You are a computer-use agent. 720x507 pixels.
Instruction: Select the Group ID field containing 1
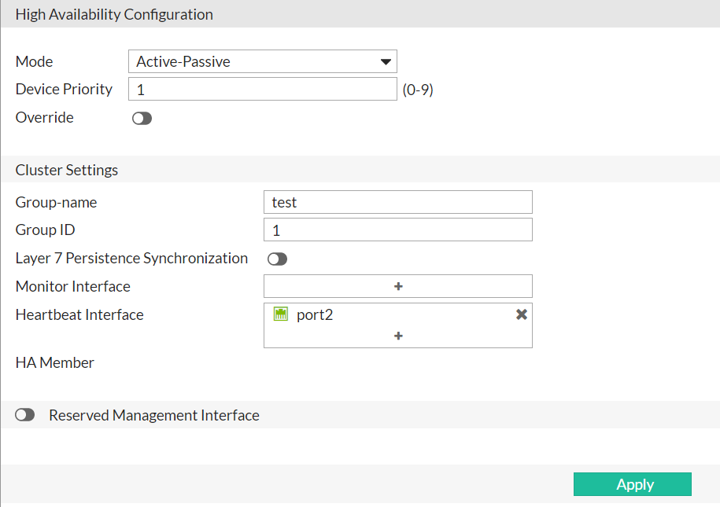coord(397,230)
